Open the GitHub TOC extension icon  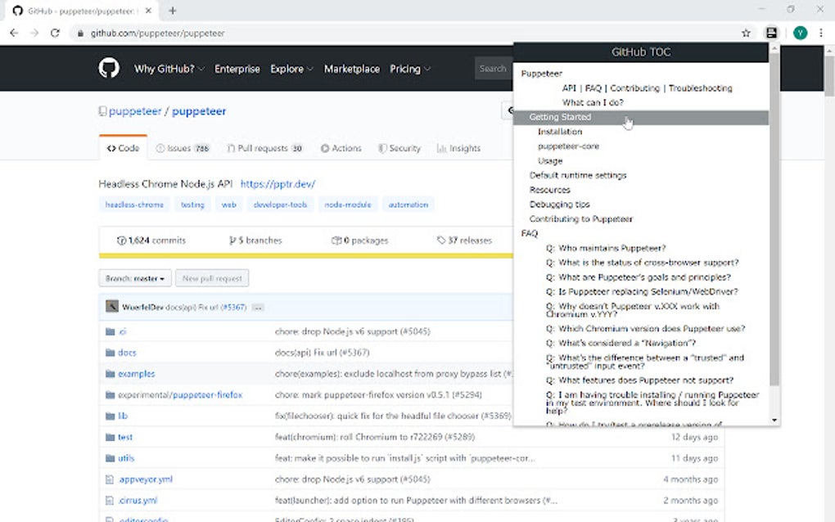770,33
